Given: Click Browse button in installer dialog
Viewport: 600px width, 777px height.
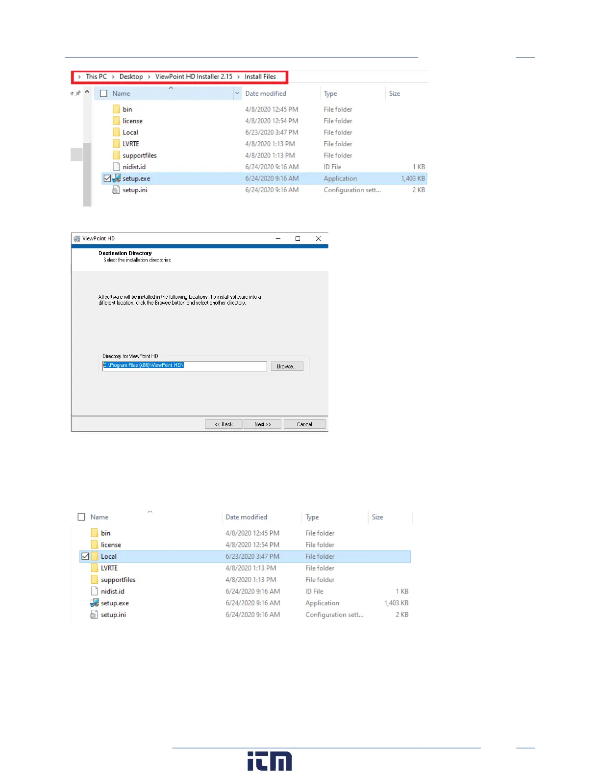Looking at the screenshot, I should coord(287,366).
